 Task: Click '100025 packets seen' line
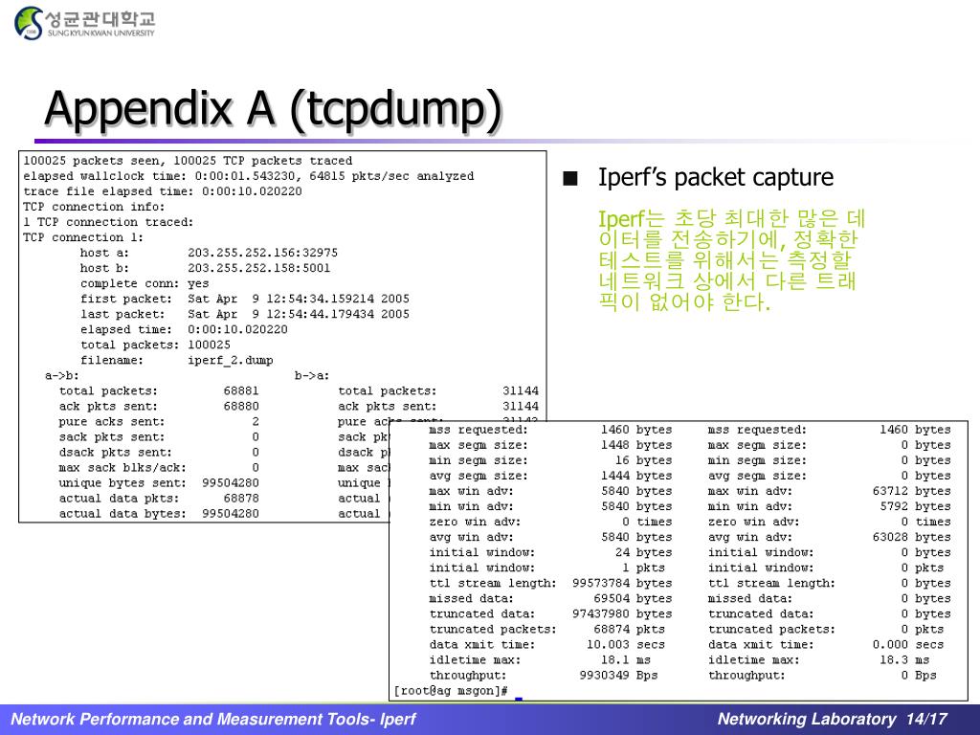188,161
